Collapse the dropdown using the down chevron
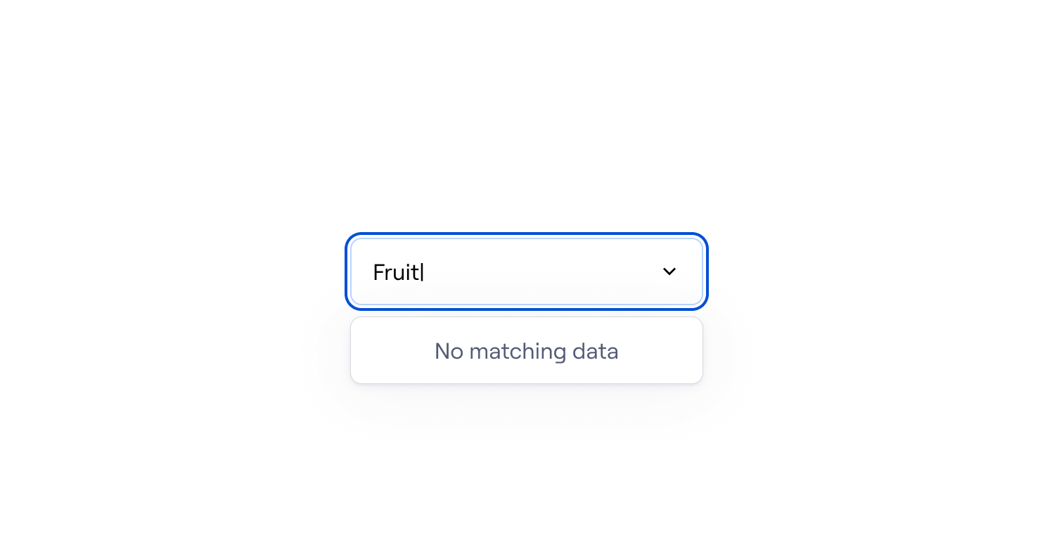 tap(669, 271)
